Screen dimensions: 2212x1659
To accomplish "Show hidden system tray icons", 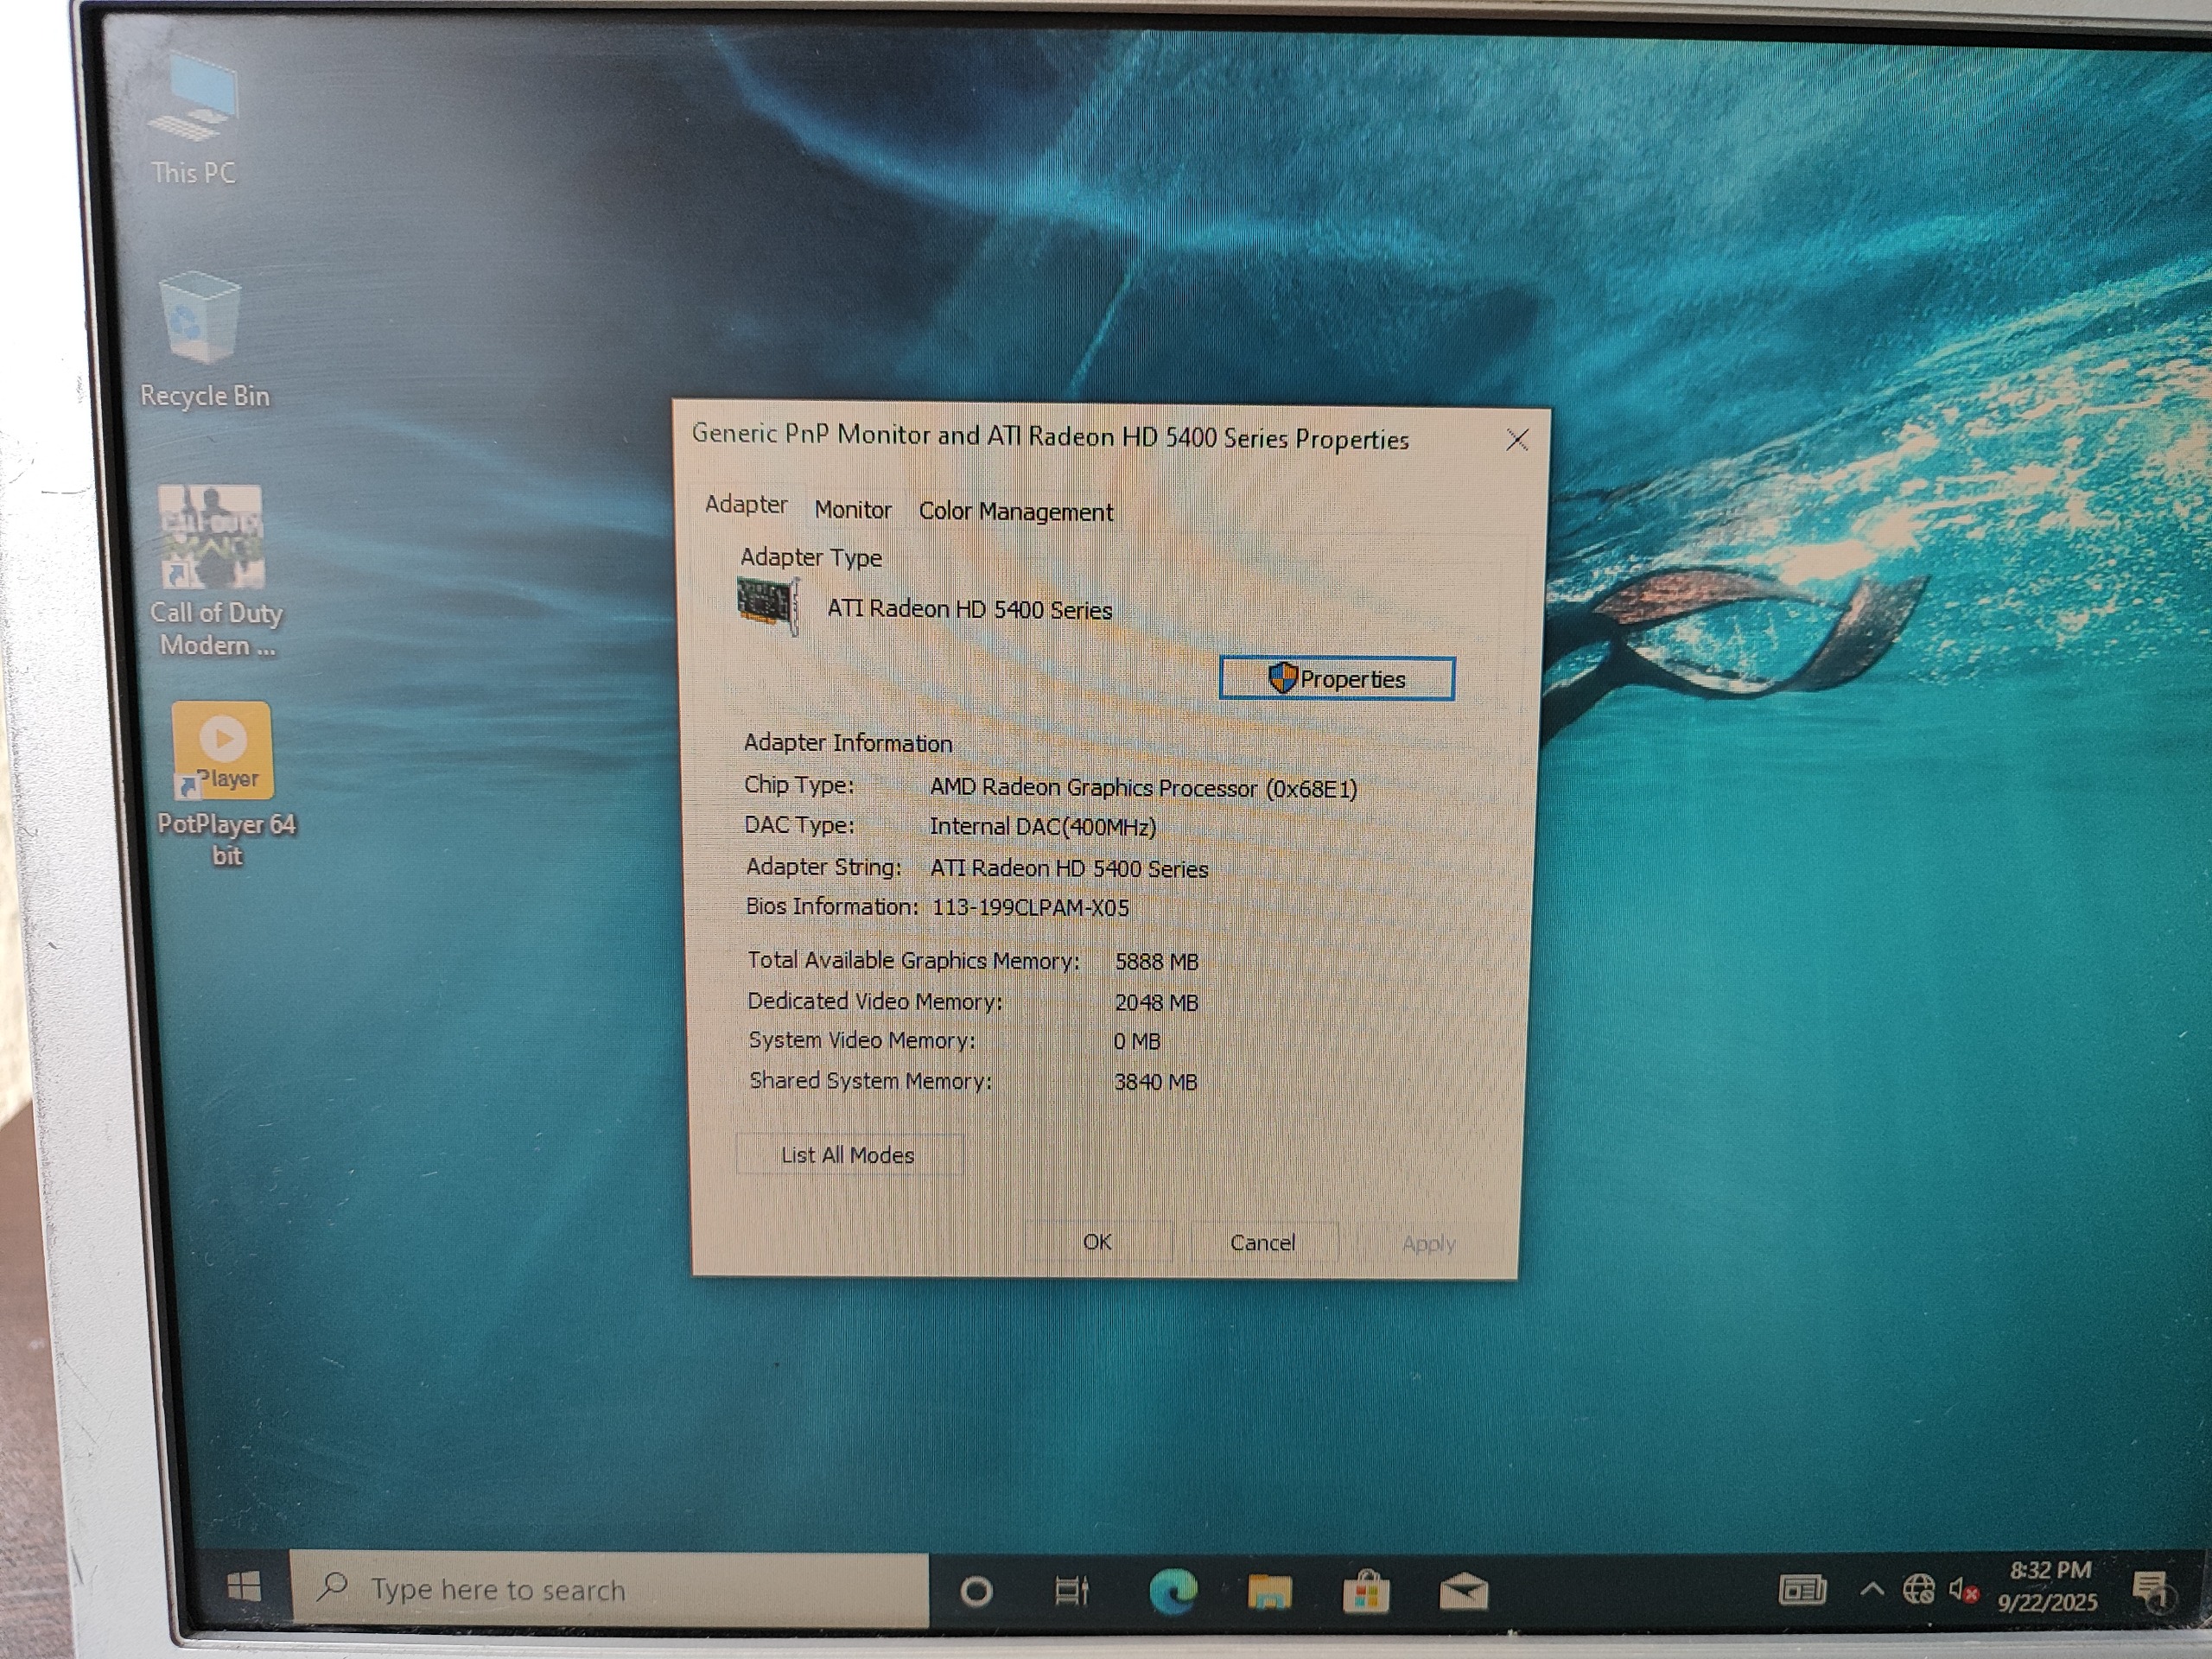I will click(1872, 1589).
